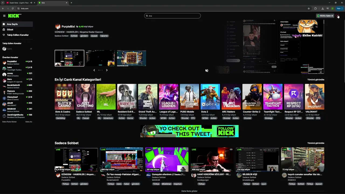Open Dota 2 category cover
Viewport: 345px width, 194px height.
point(210,97)
